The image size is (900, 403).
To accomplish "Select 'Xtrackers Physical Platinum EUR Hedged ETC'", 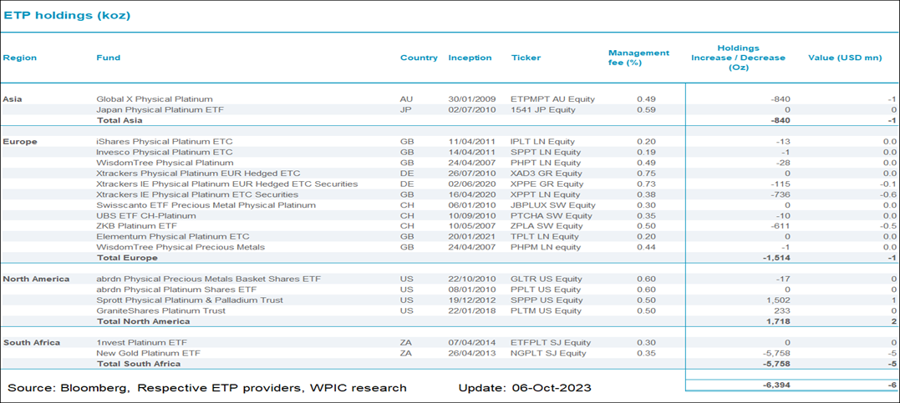I will point(198,173).
